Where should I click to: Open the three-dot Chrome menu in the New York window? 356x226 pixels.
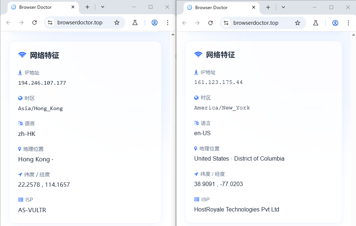click(x=348, y=23)
